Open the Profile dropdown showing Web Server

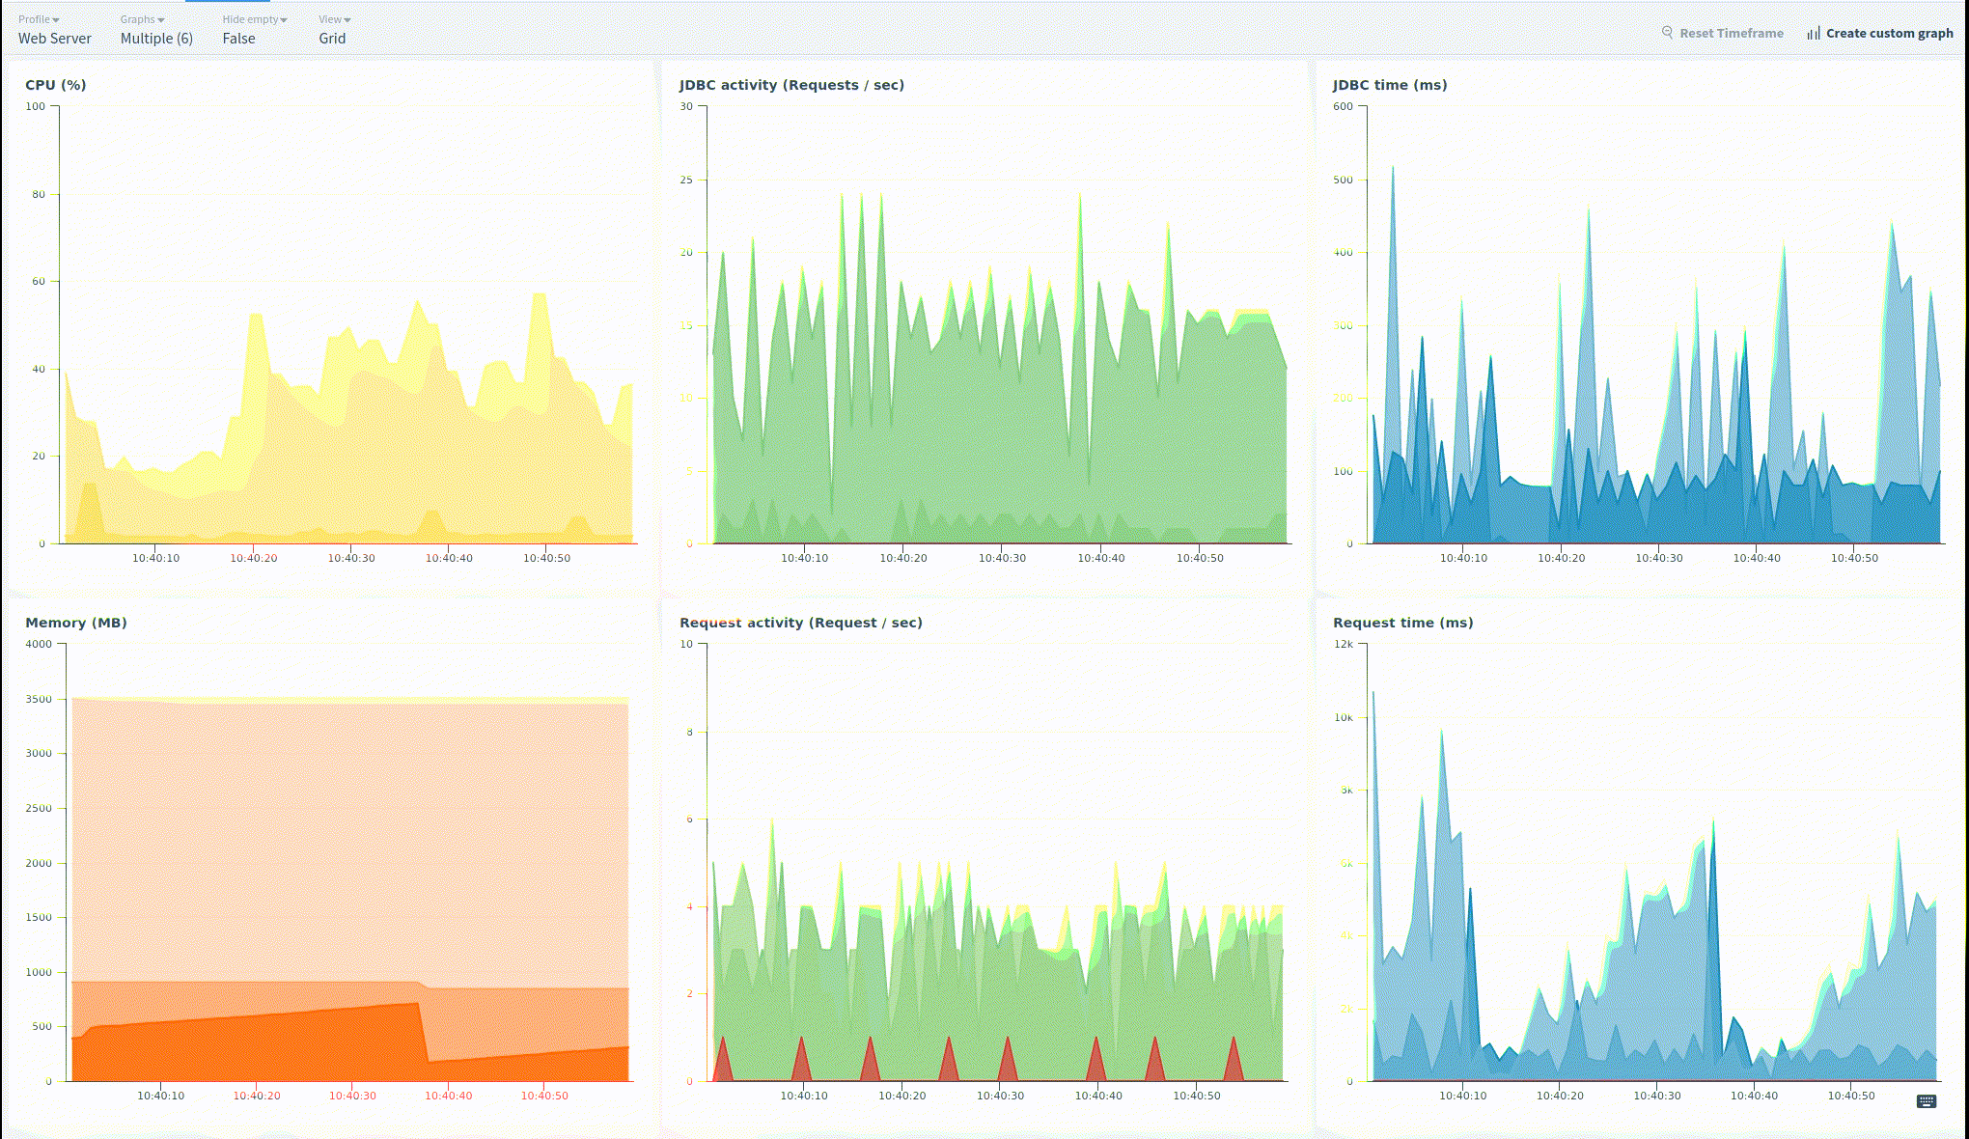coord(54,30)
